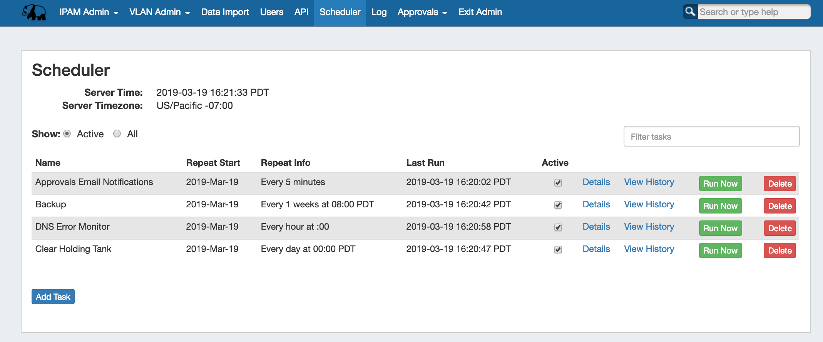Viewport: 823px width, 342px height.
Task: Go to the Log tab
Action: [378, 12]
